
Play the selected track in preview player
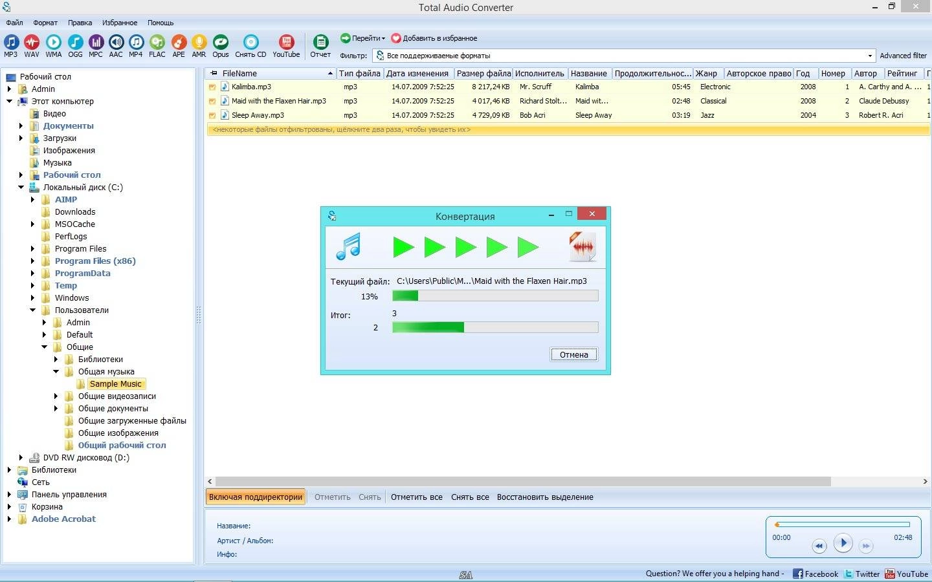click(843, 543)
